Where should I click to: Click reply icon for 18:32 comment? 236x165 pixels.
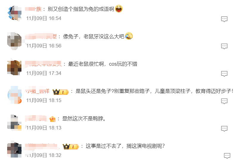[227, 156]
